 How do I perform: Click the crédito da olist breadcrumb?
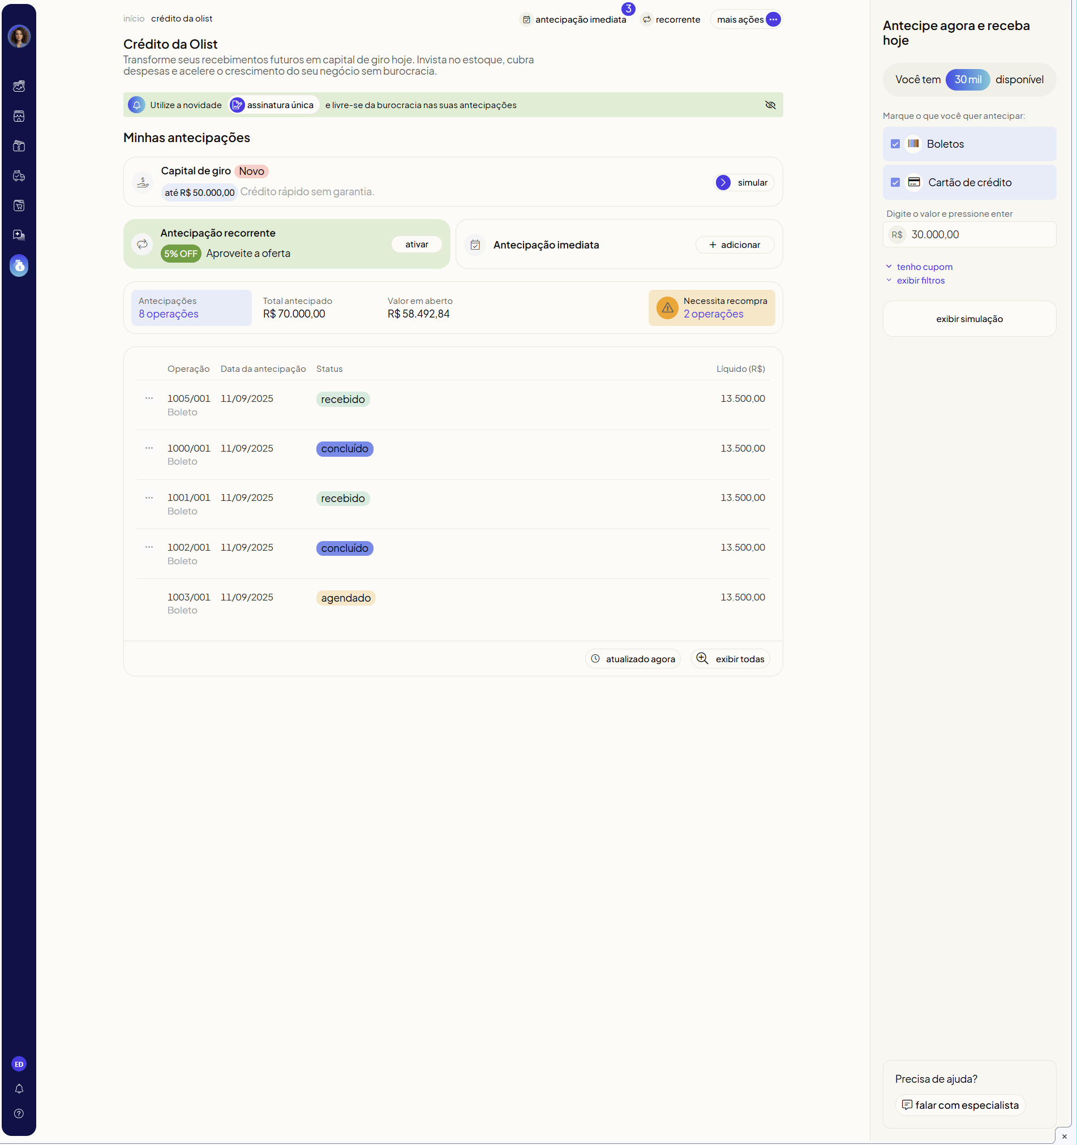[x=182, y=19]
